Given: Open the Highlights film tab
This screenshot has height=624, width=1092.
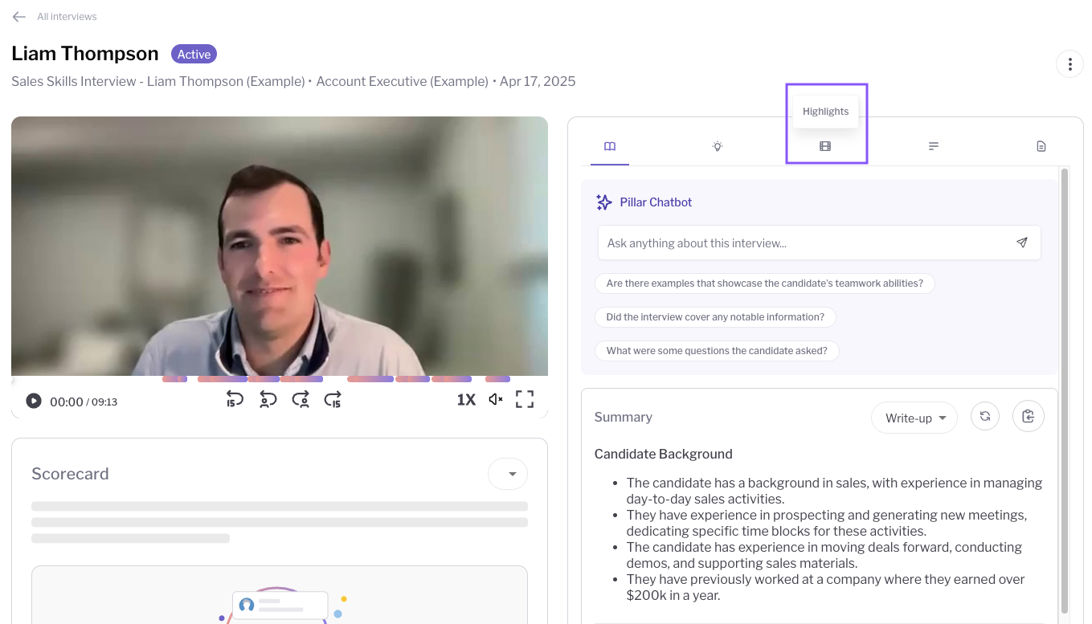Looking at the screenshot, I should click(825, 146).
